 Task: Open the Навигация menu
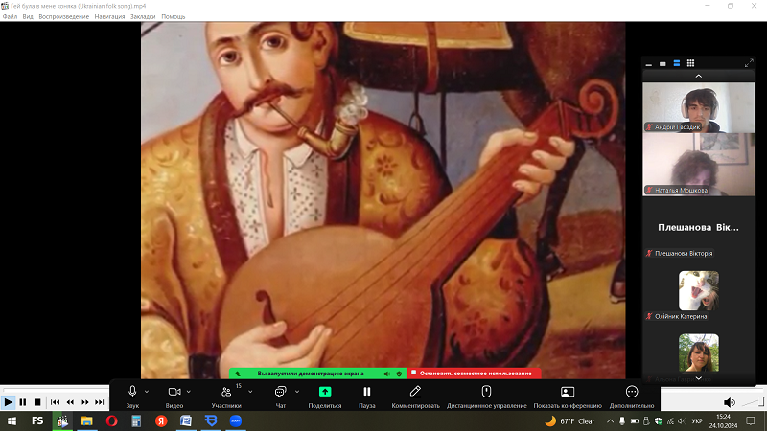(x=109, y=16)
